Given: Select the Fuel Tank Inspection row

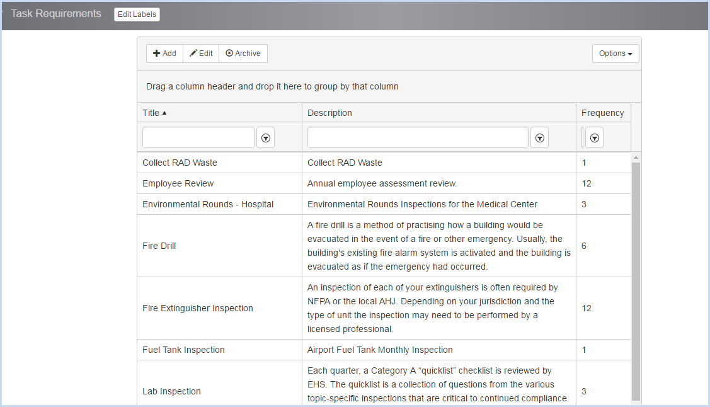Looking at the screenshot, I should 183,350.
